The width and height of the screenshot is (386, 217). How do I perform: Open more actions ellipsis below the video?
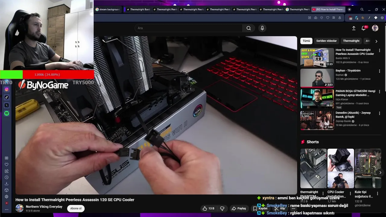(293, 209)
